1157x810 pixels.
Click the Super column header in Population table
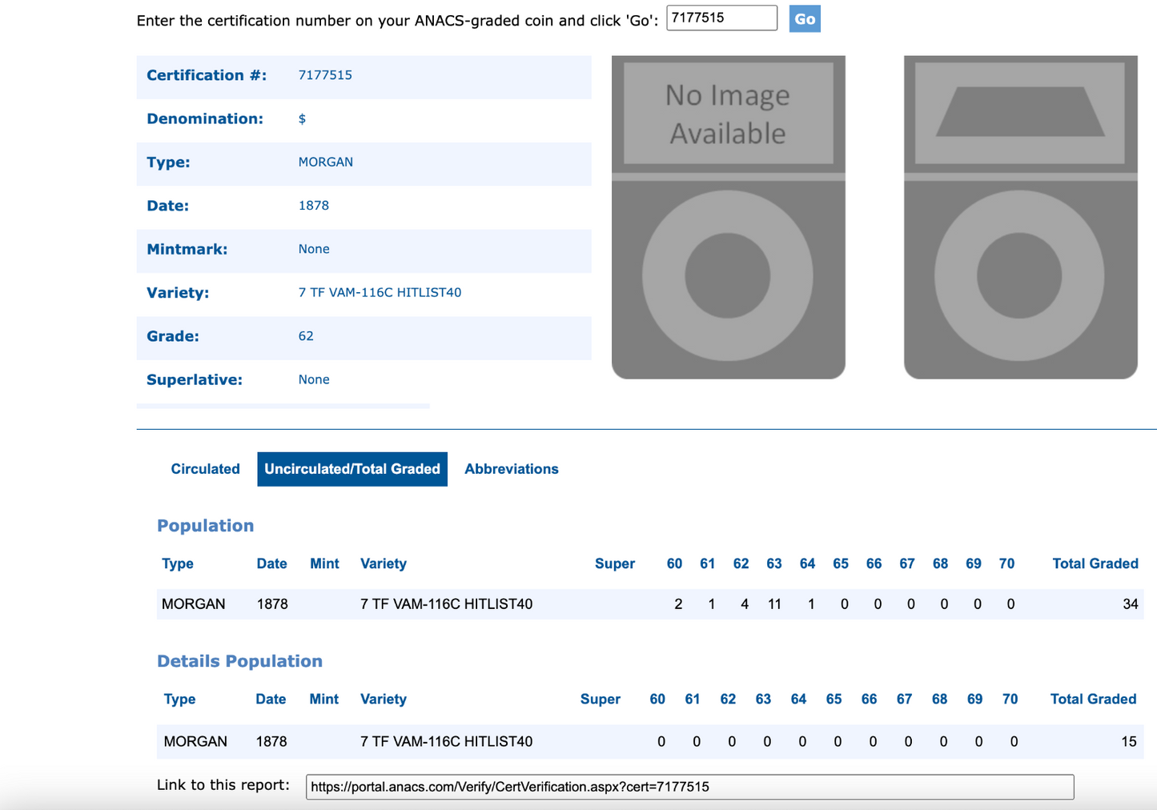click(614, 563)
